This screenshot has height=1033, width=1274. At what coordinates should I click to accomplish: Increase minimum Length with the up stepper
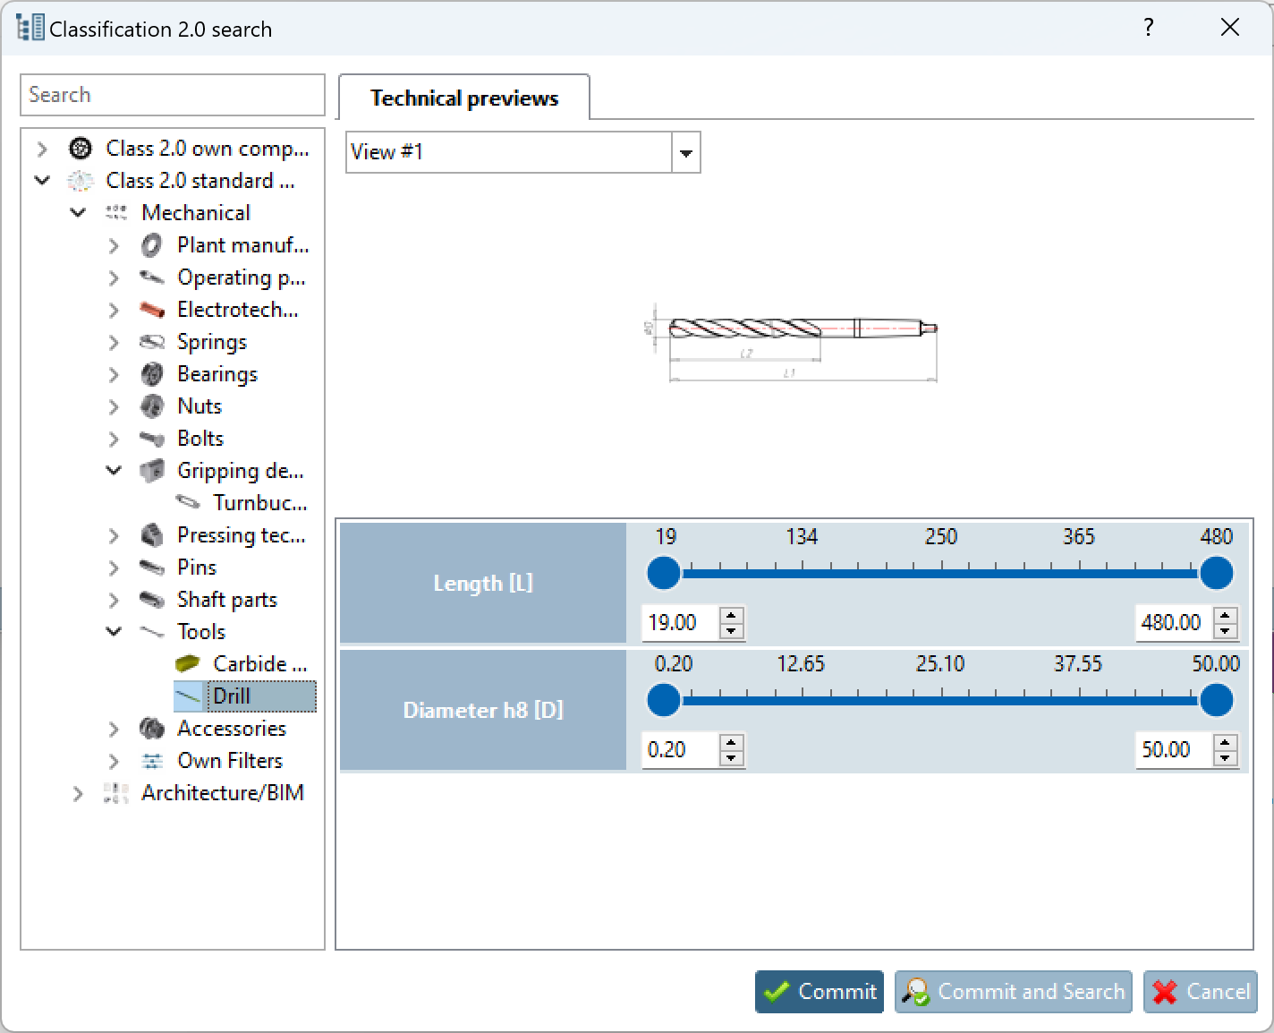pos(732,616)
